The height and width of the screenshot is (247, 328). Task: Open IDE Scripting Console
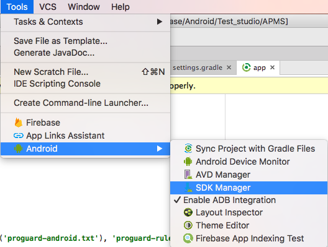(x=85, y=84)
